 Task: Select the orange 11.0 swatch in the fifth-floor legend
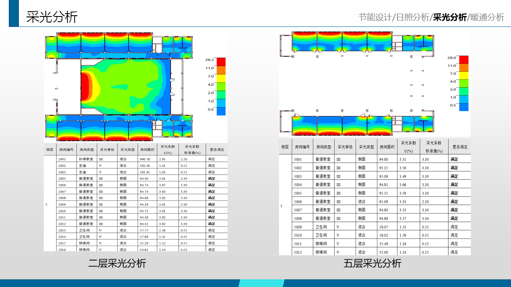pos(464,67)
